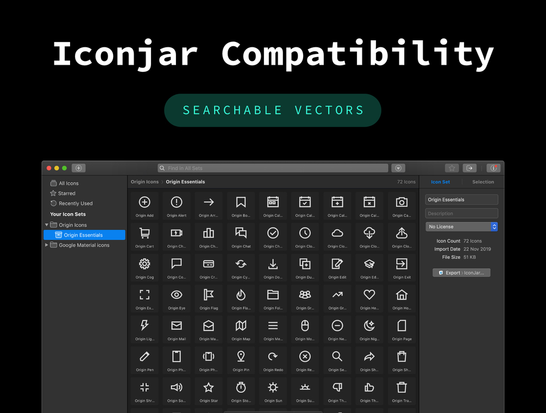This screenshot has width=546, height=413.
Task: Open the search filter options button
Action: (x=398, y=168)
